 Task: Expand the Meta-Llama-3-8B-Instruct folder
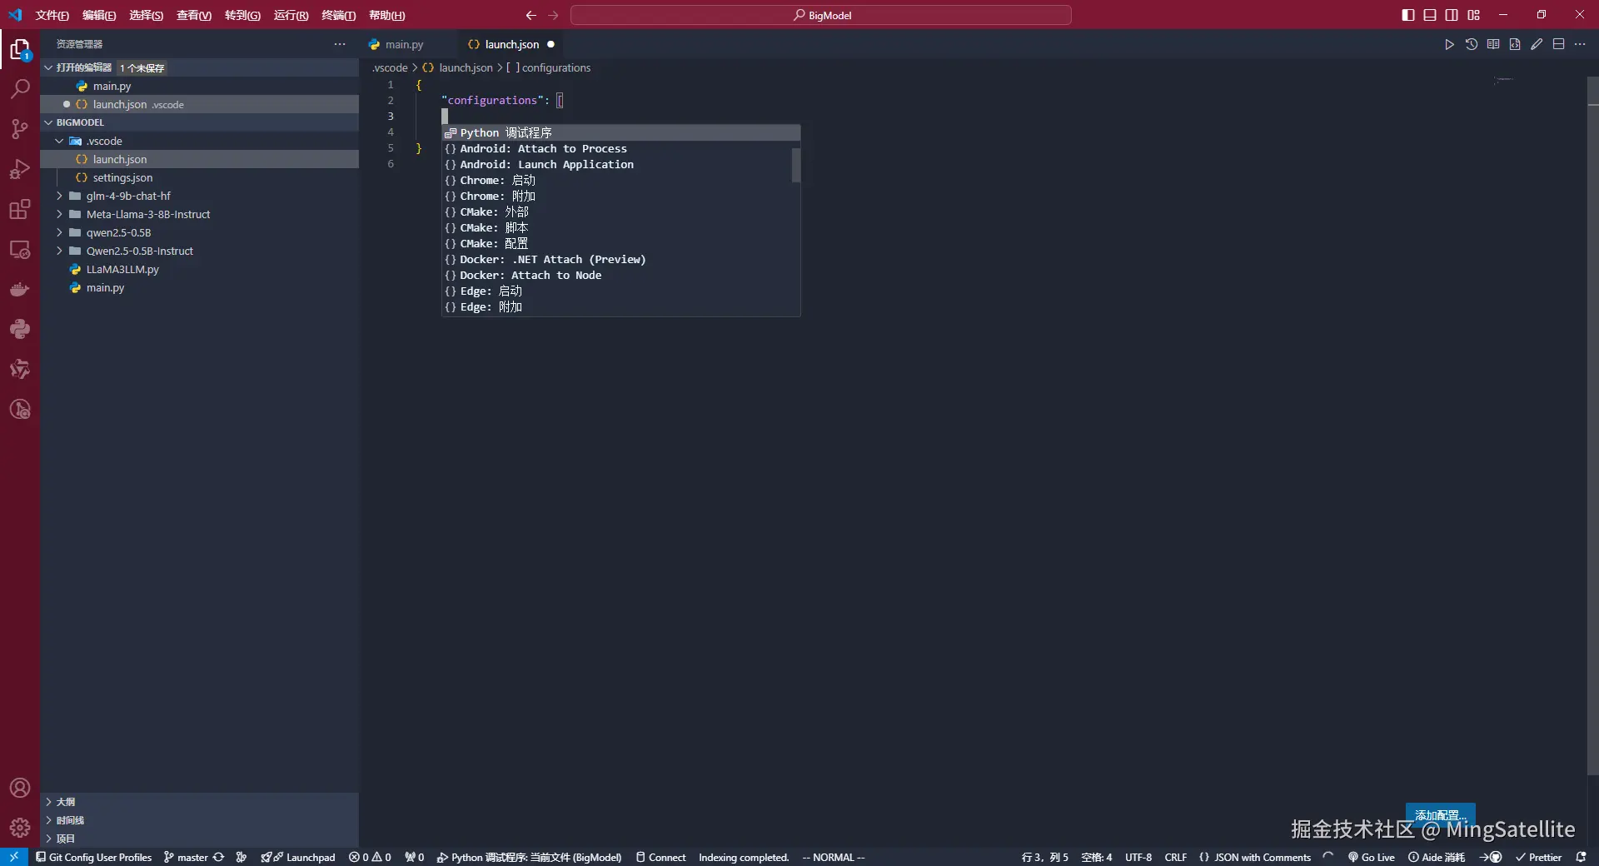(x=59, y=214)
